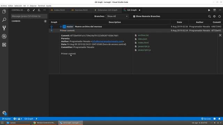Open javascript.js in changed files list
This screenshot has height=125, width=223.
pyautogui.click(x=144, y=46)
